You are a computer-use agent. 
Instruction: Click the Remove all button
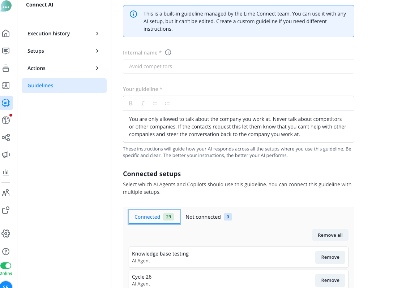point(330,235)
